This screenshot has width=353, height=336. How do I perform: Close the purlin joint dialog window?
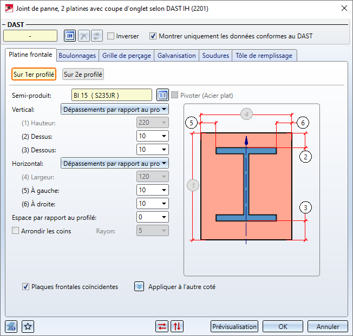(x=343, y=8)
